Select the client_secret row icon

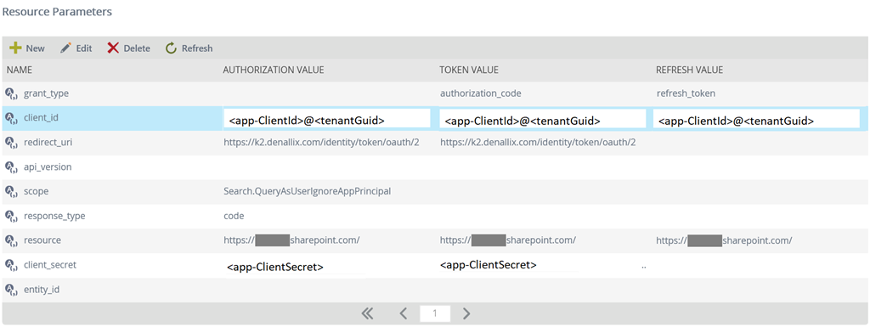coord(12,265)
